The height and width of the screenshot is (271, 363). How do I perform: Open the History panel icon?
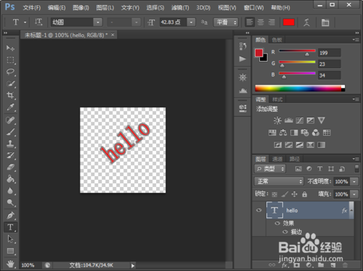click(x=242, y=46)
